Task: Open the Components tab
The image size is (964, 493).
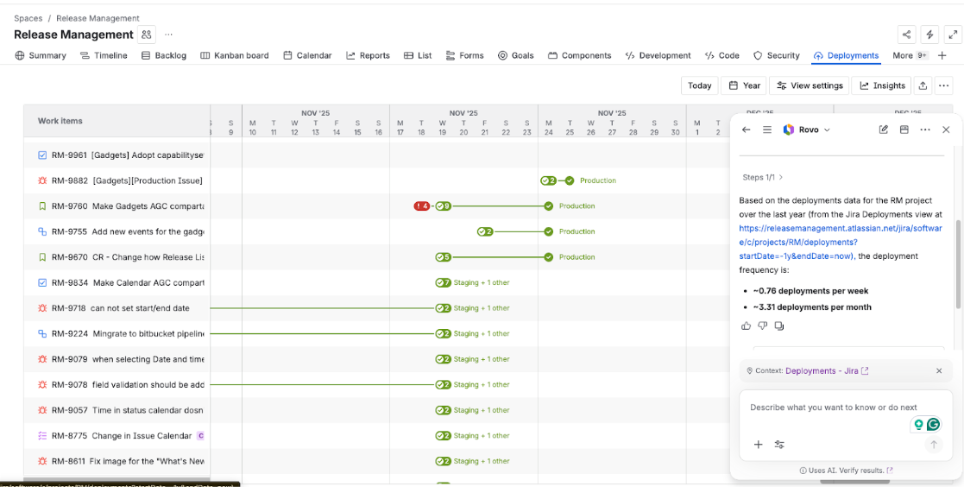Action: [580, 55]
